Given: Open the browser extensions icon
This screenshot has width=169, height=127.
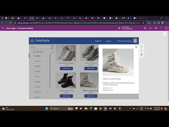Looking at the screenshot, I should point(149,23).
